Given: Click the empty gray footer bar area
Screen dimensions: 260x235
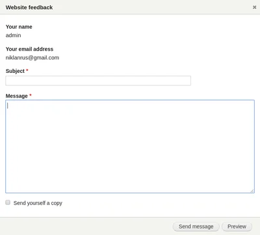Looking at the screenshot, I should pyautogui.click(x=86, y=227).
